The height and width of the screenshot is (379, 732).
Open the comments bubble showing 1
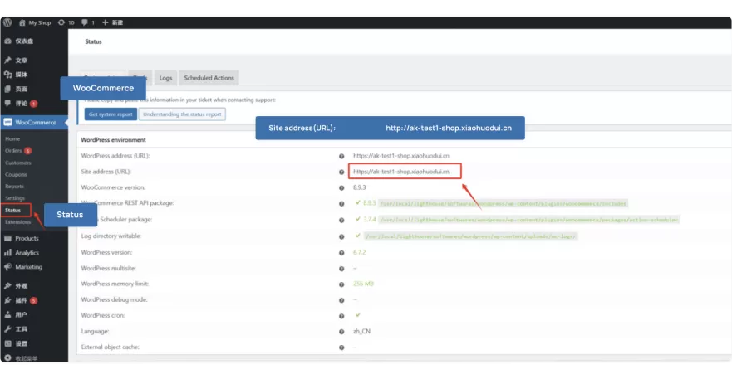click(88, 22)
